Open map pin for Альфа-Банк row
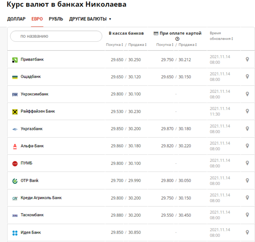The height and width of the screenshot is (242, 255). (x=247, y=146)
